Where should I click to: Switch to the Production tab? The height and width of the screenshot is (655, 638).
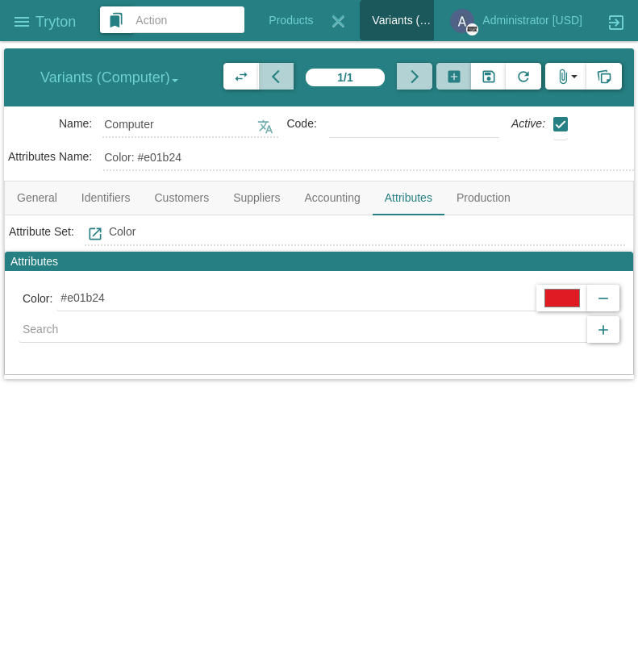click(483, 198)
